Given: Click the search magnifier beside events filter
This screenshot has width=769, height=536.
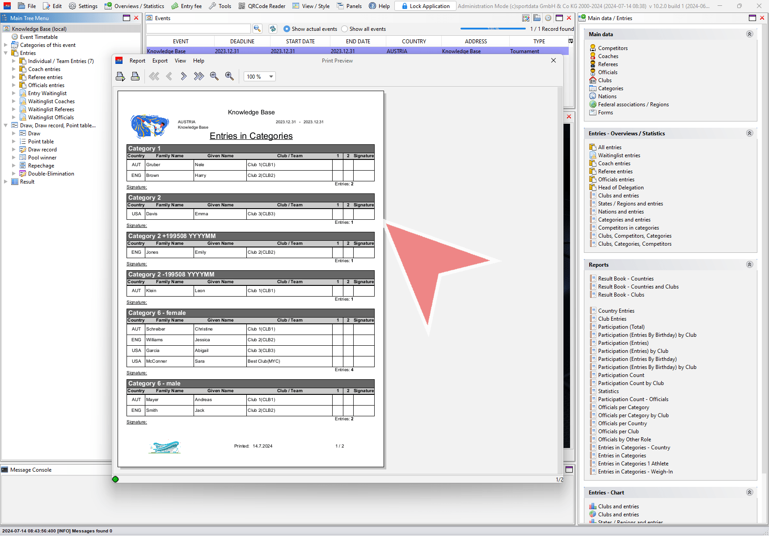Looking at the screenshot, I should (x=257, y=29).
